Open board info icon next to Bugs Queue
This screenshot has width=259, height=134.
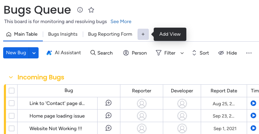point(80,10)
